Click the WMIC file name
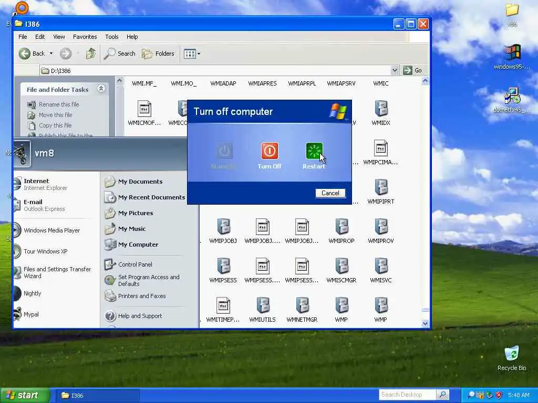 click(381, 83)
